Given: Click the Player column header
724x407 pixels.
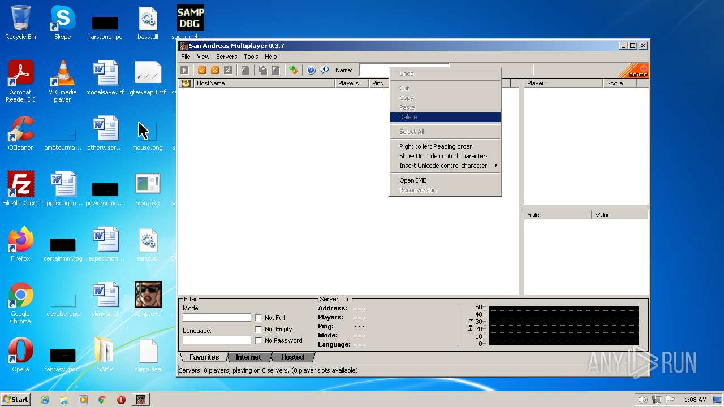Looking at the screenshot, I should [x=563, y=83].
